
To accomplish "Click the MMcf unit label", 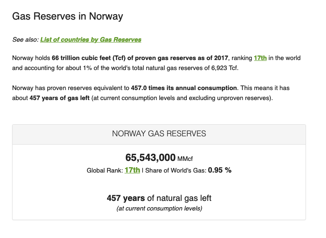I will [x=185, y=159].
